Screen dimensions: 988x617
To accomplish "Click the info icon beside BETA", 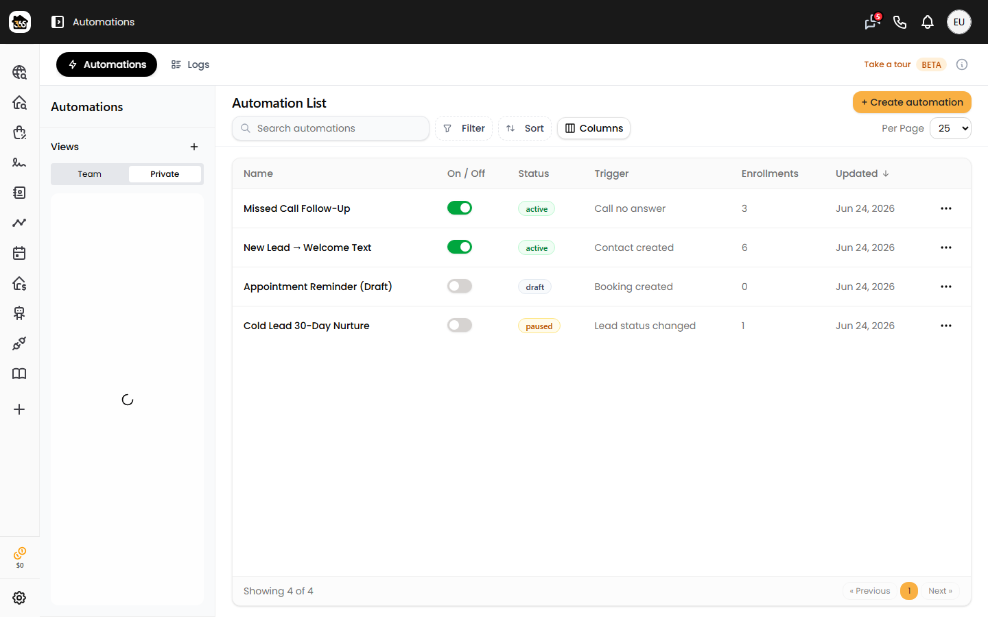I will (x=962, y=64).
